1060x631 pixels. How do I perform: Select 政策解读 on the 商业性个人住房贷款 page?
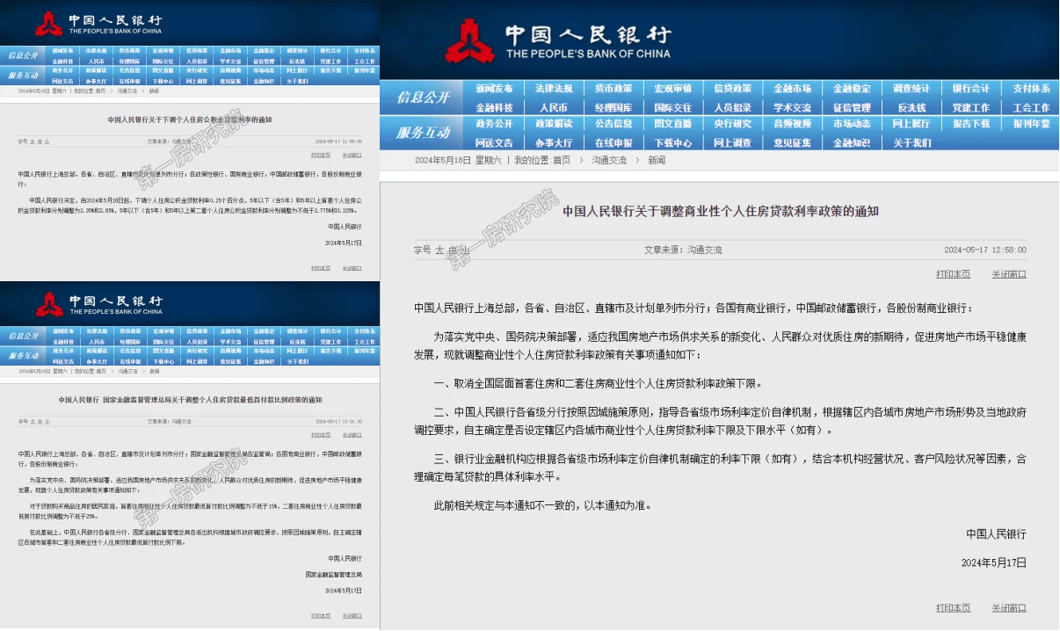(x=554, y=124)
